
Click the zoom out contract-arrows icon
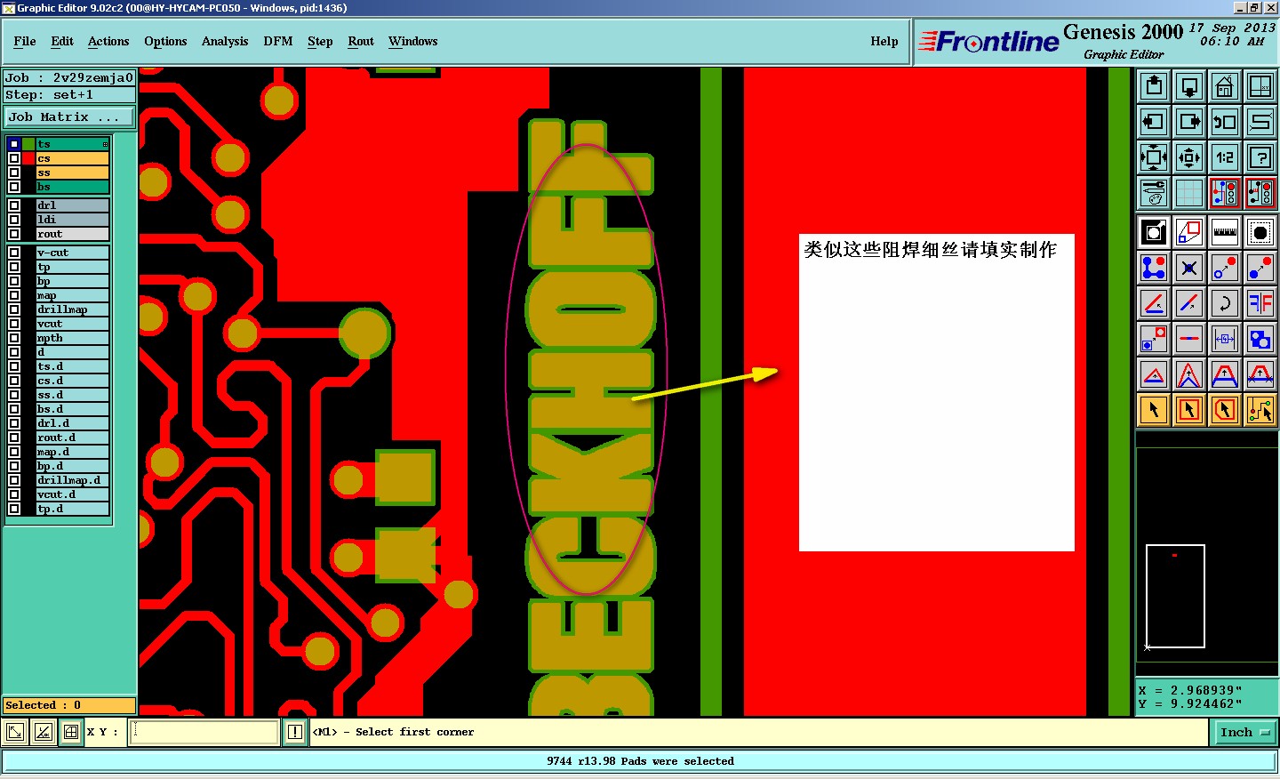point(1189,157)
